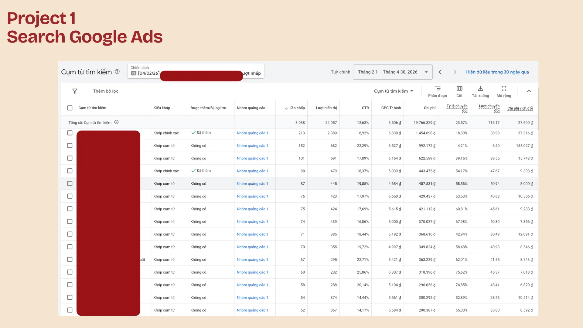
Task: Tick the checkbox of the row with 87 clicks
Action: click(x=70, y=184)
